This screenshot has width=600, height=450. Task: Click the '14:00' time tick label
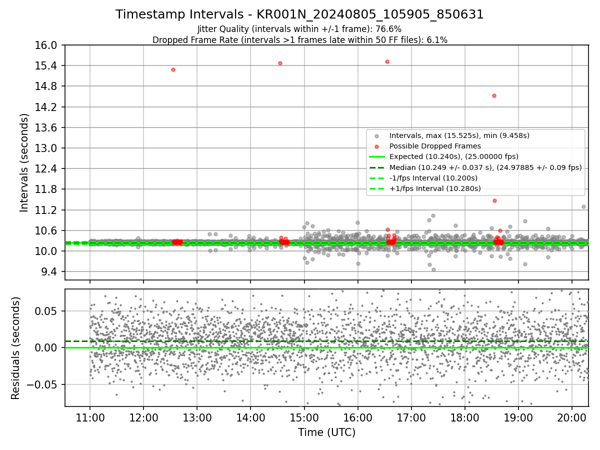pyautogui.click(x=250, y=417)
